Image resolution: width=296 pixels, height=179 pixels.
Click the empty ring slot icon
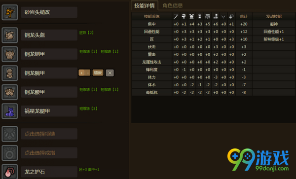[x=10, y=153]
